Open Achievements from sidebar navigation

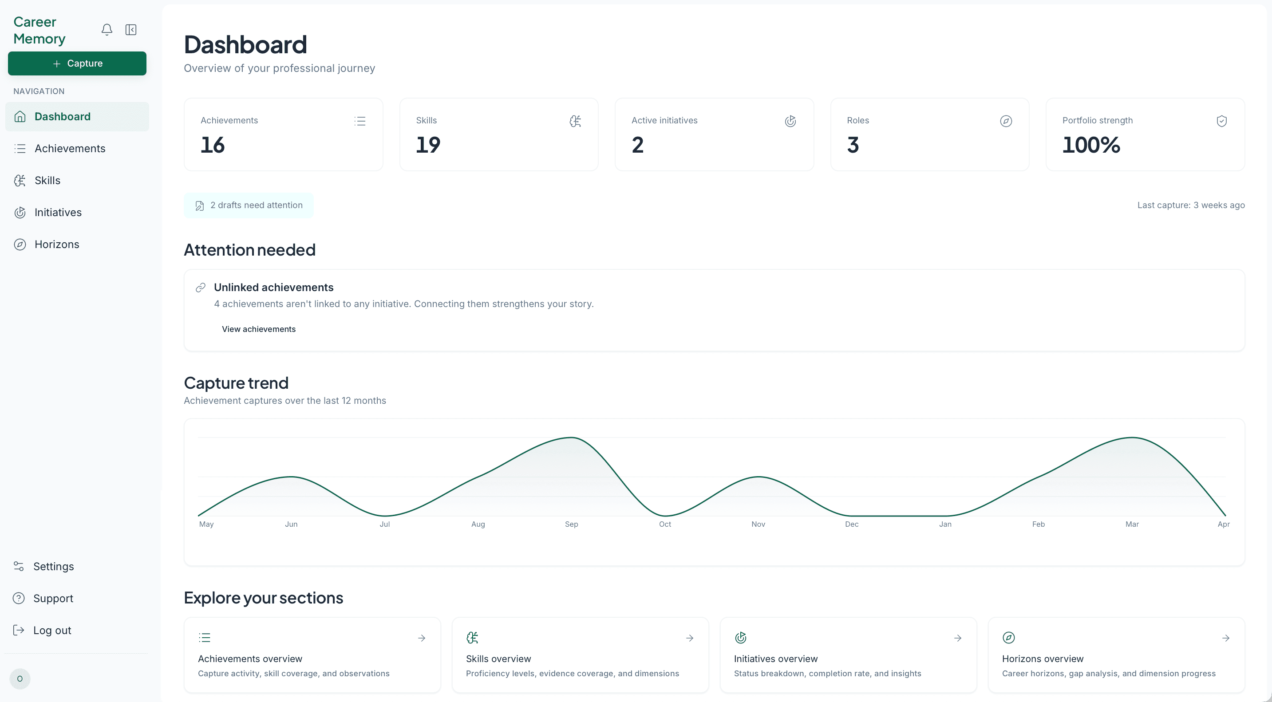click(77, 149)
